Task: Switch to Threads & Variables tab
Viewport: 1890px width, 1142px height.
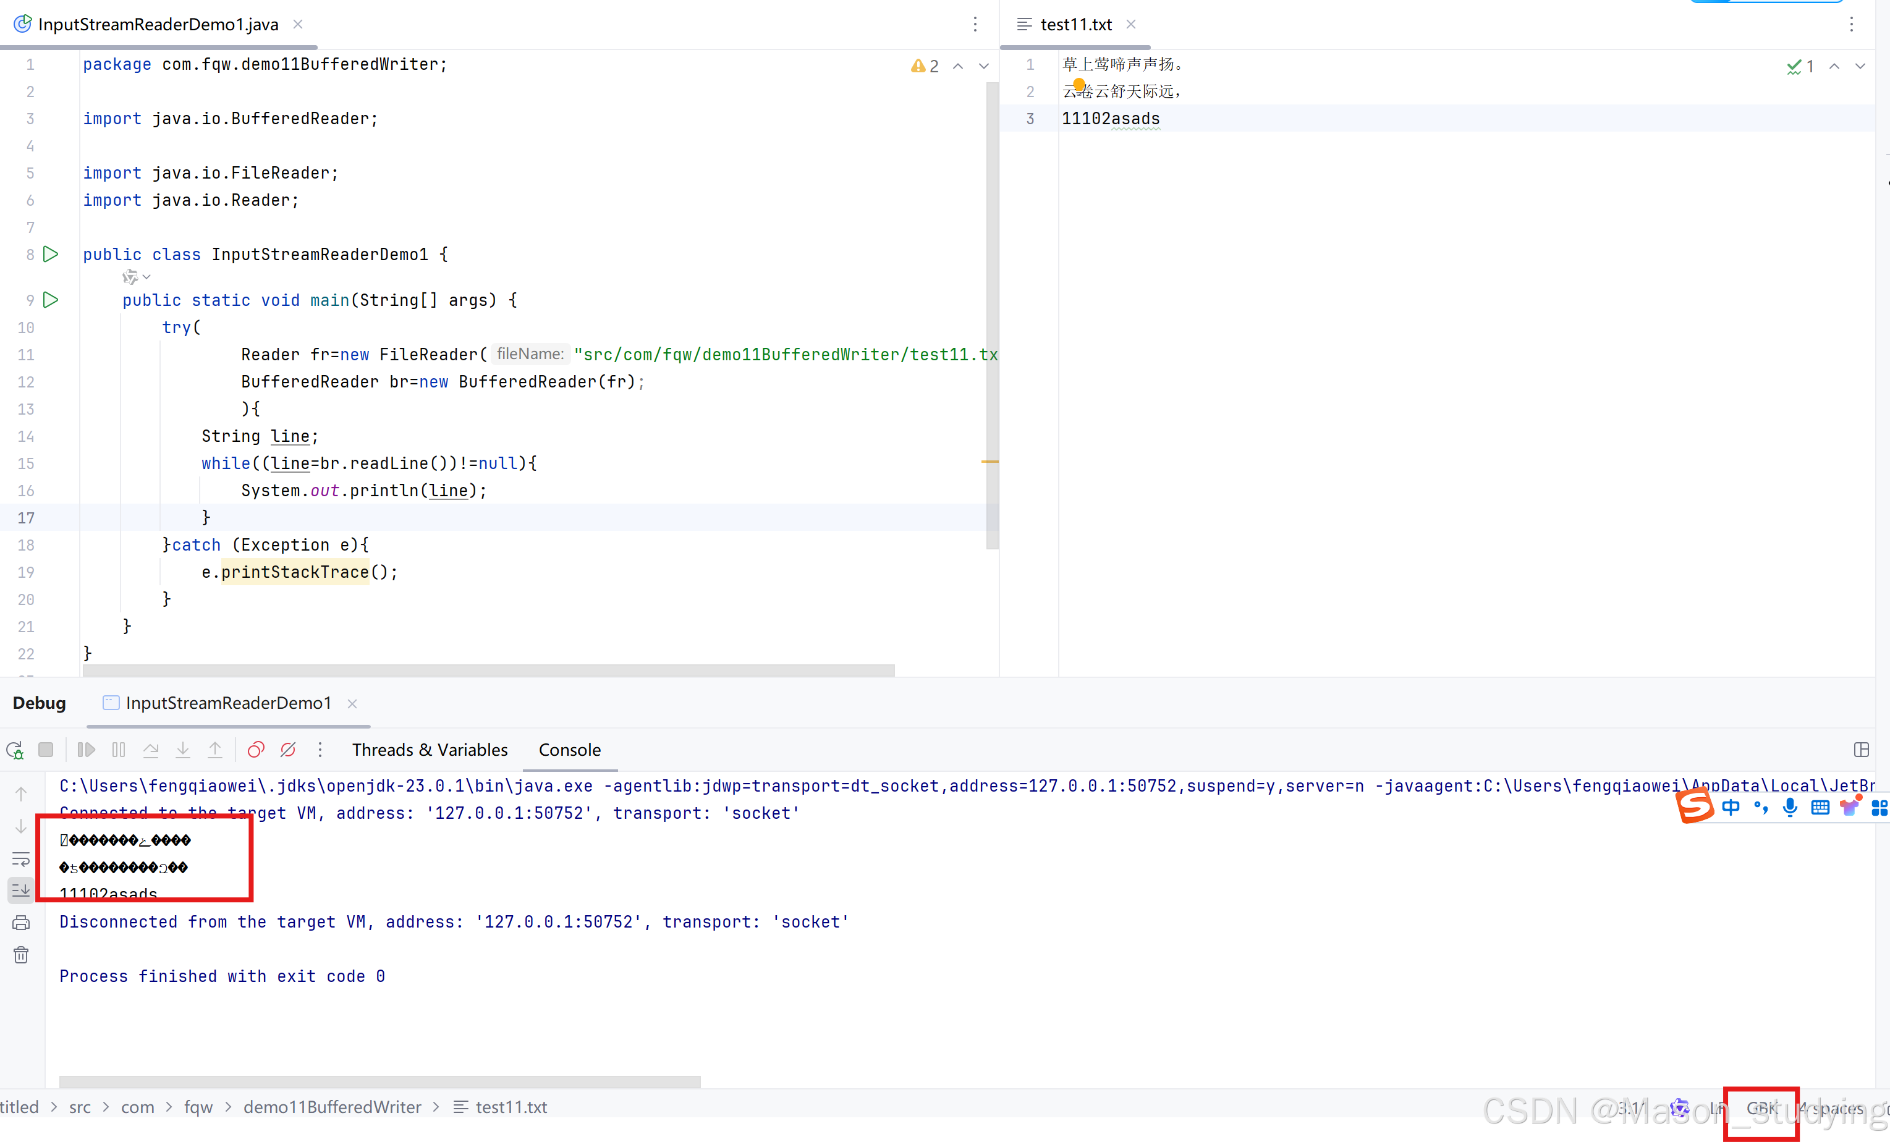Action: pos(430,750)
